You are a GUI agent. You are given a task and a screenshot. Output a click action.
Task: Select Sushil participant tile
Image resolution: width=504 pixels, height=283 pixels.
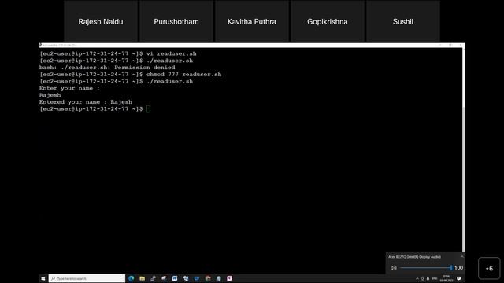[x=402, y=21]
